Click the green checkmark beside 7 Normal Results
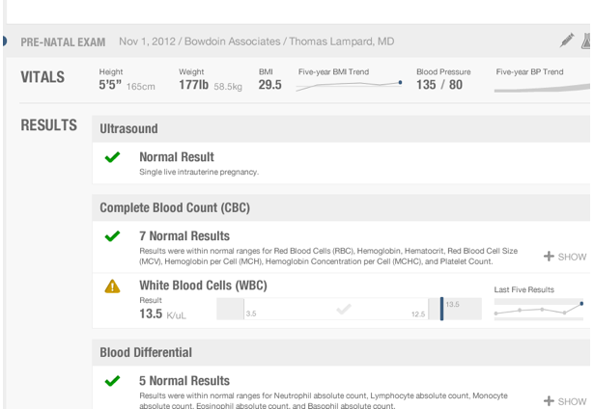 click(113, 236)
